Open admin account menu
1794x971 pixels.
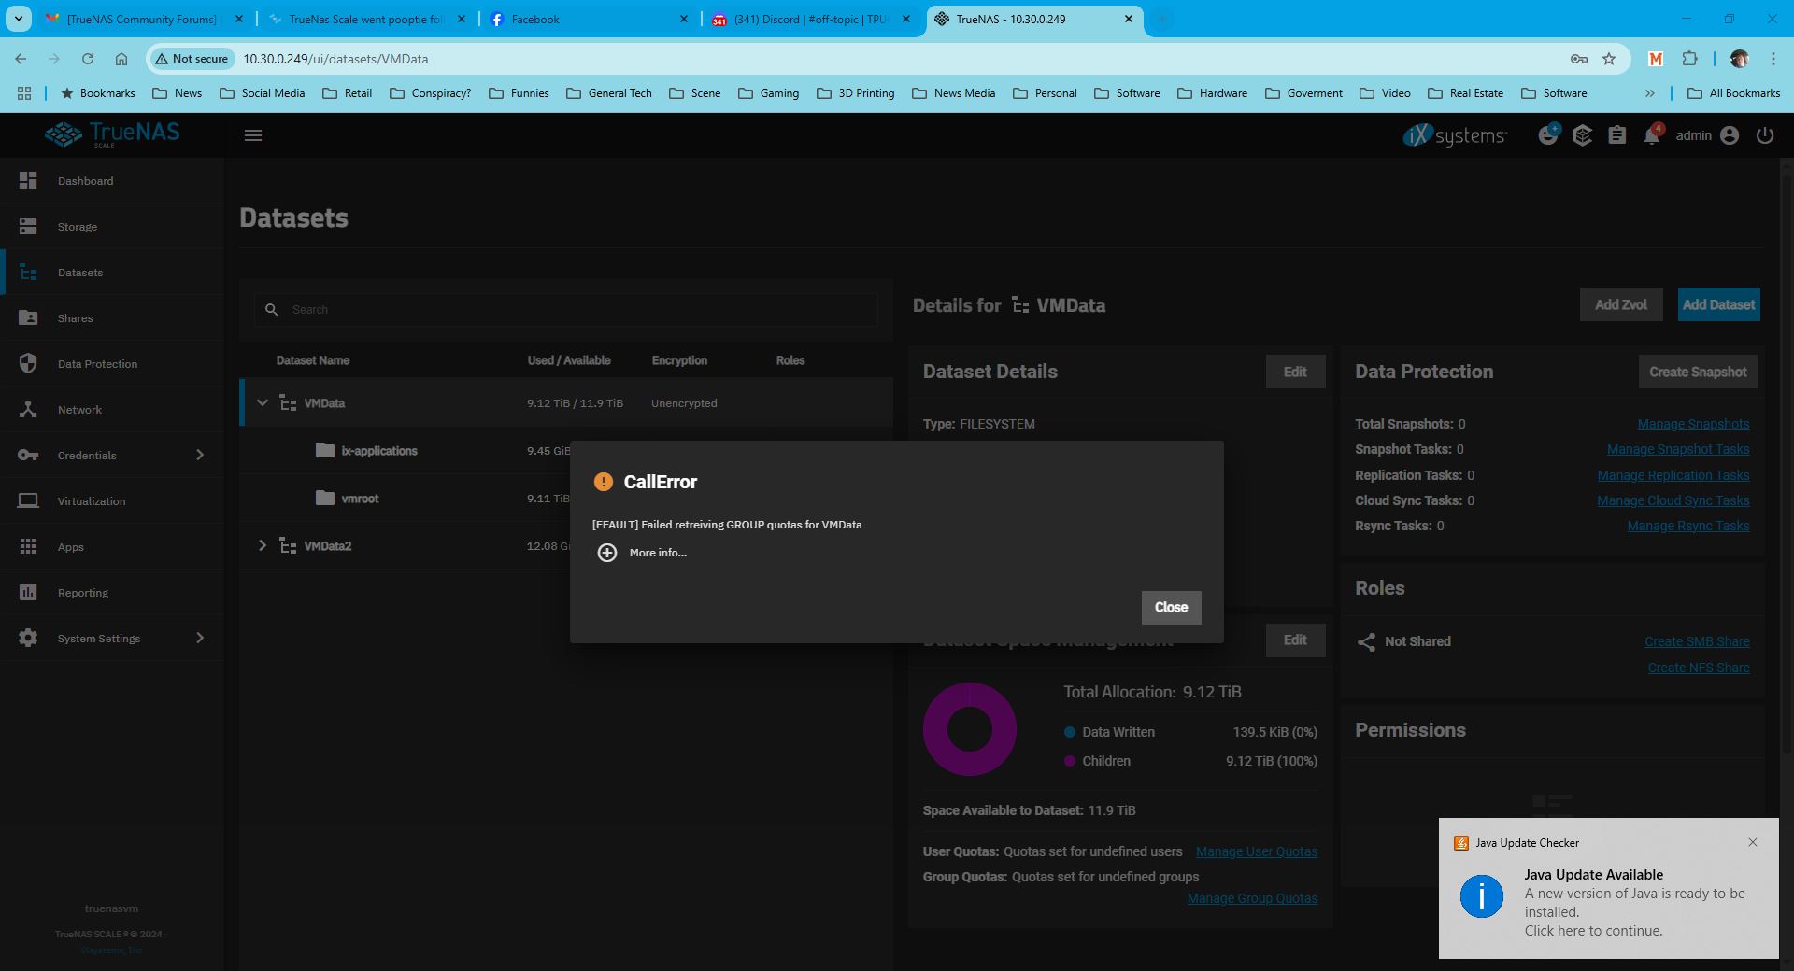pos(1706,135)
